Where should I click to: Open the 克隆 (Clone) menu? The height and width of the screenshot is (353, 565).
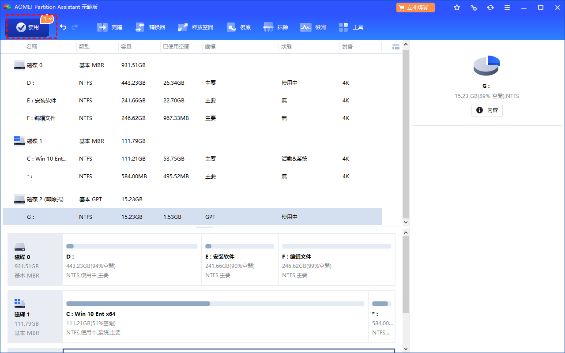tap(110, 27)
